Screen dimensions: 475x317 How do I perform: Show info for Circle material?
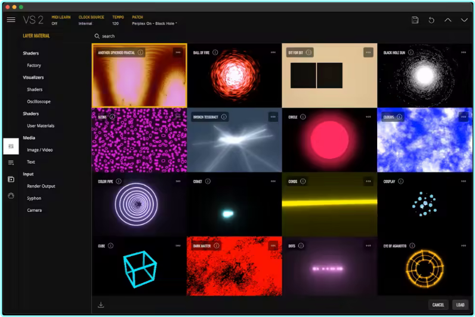coord(303,116)
